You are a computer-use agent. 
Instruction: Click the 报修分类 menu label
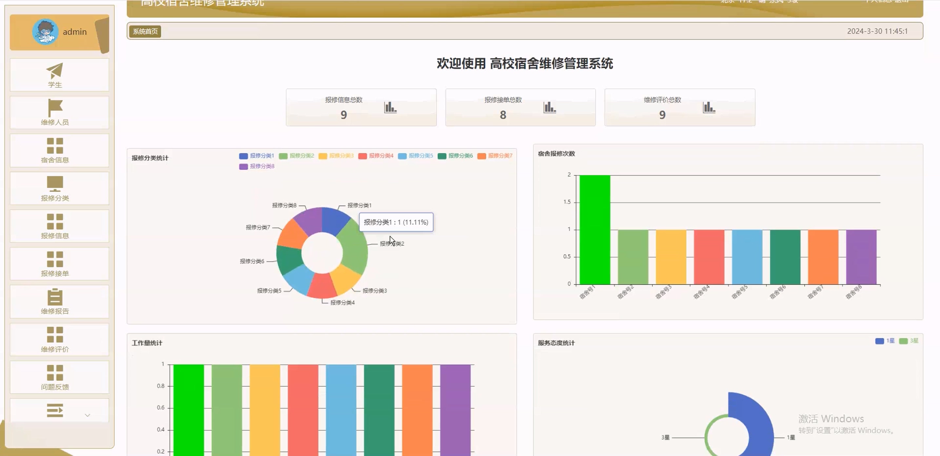pyautogui.click(x=55, y=198)
